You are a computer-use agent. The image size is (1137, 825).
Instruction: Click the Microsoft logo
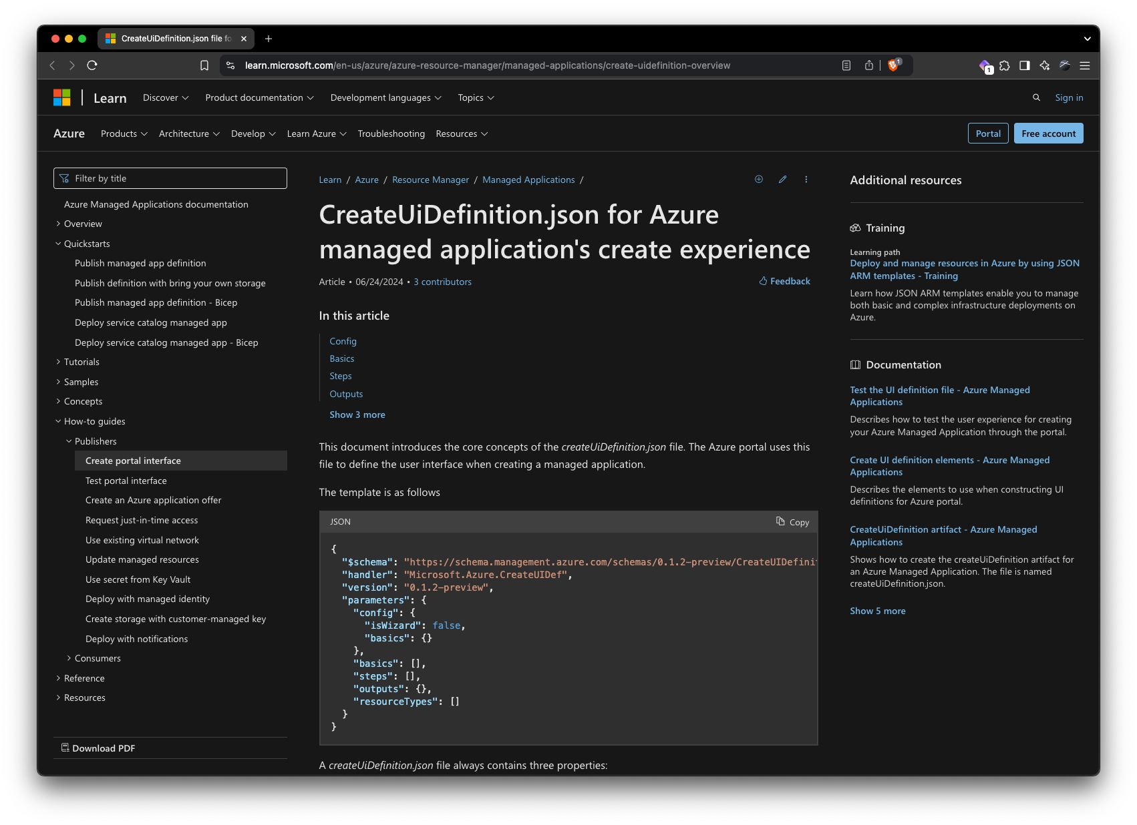62,98
